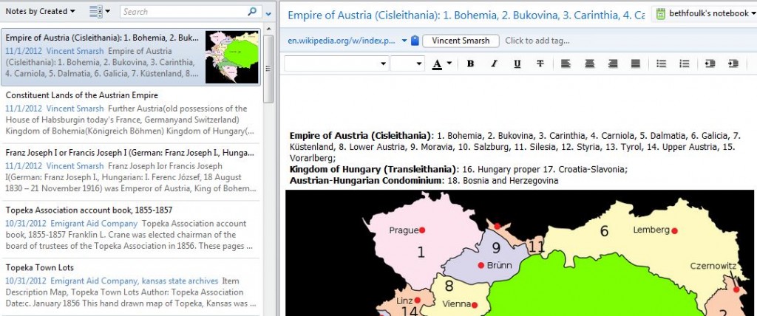The image size is (757, 316).
Task: Increase indent of the paragraph
Action: point(733,63)
